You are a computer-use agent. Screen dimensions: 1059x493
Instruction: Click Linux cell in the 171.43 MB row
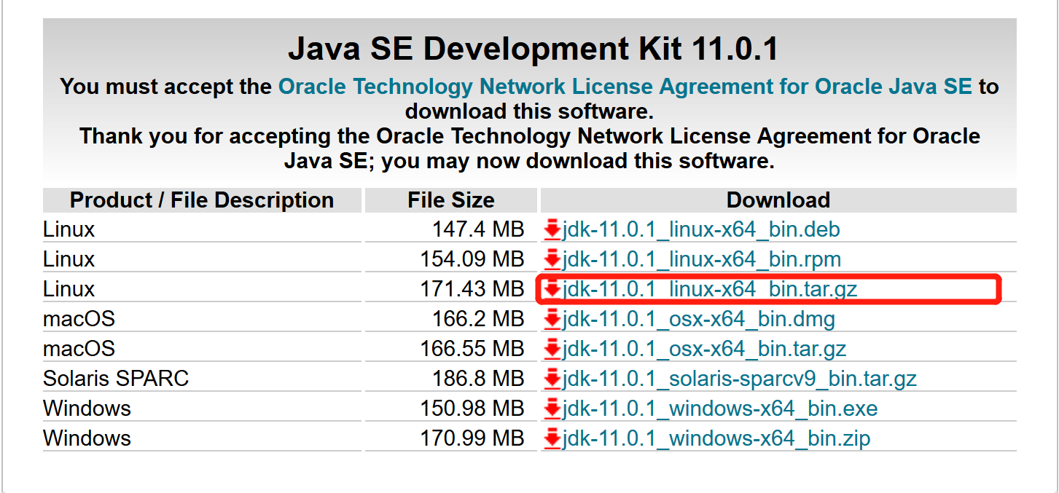point(202,290)
